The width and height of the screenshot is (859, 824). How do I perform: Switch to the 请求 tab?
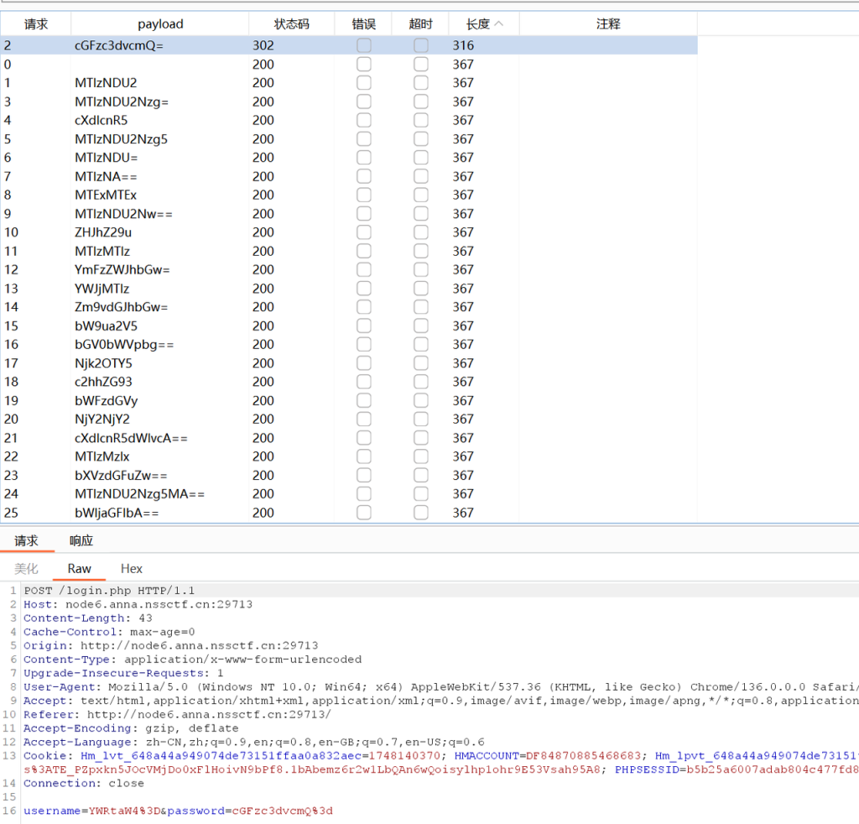point(26,540)
